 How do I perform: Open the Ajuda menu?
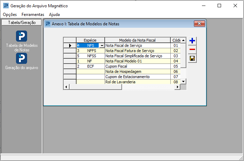click(x=54, y=15)
